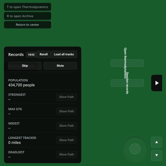Show Path for Widest record
166x166 pixels.
[x=66, y=126]
